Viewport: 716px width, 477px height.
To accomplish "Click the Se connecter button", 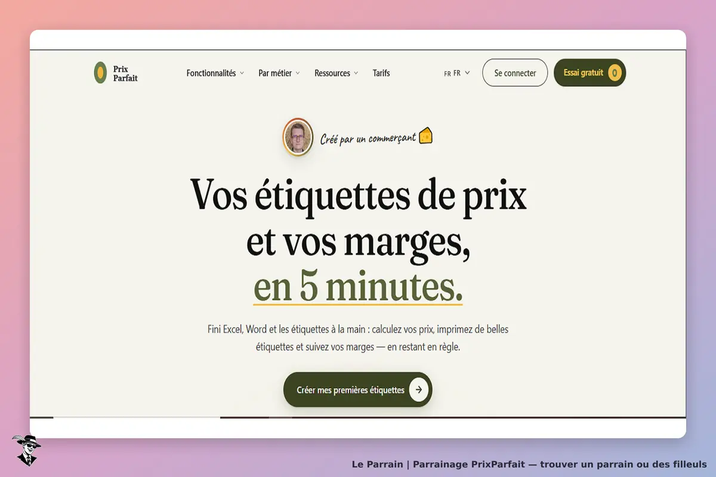I will (x=515, y=73).
